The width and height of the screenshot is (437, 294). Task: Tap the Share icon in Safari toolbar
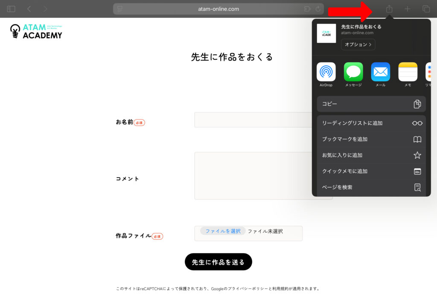tap(389, 9)
